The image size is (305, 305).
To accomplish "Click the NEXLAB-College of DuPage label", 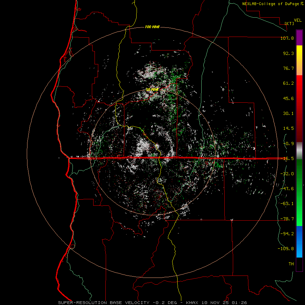I will [x=270, y=4].
